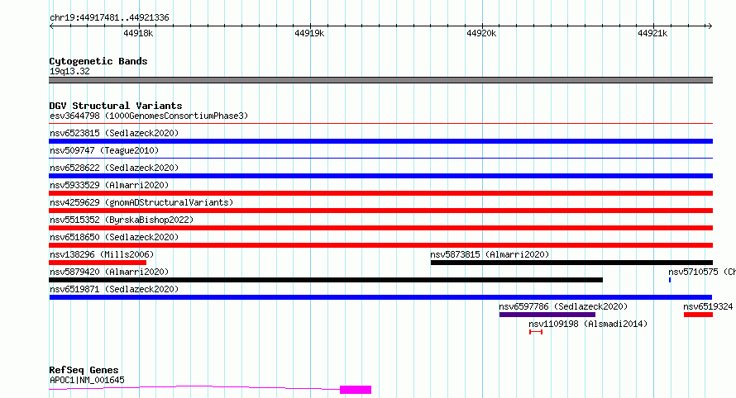Open the nsv6519324 variant label
The height and width of the screenshot is (398, 736).
pyautogui.click(x=708, y=306)
